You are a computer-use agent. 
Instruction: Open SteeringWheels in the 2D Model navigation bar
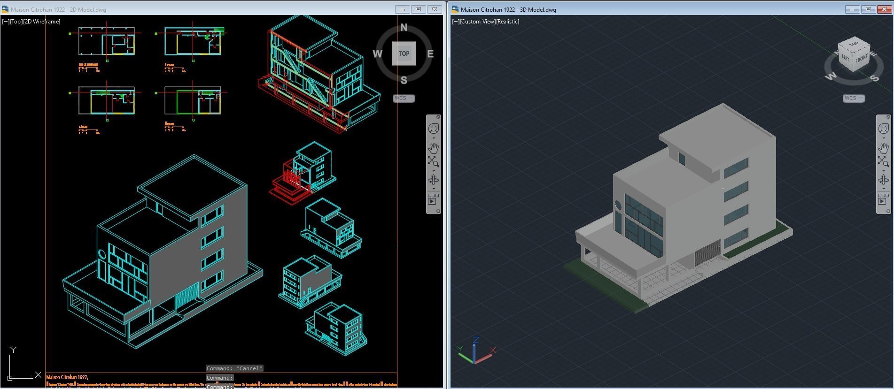[x=434, y=129]
